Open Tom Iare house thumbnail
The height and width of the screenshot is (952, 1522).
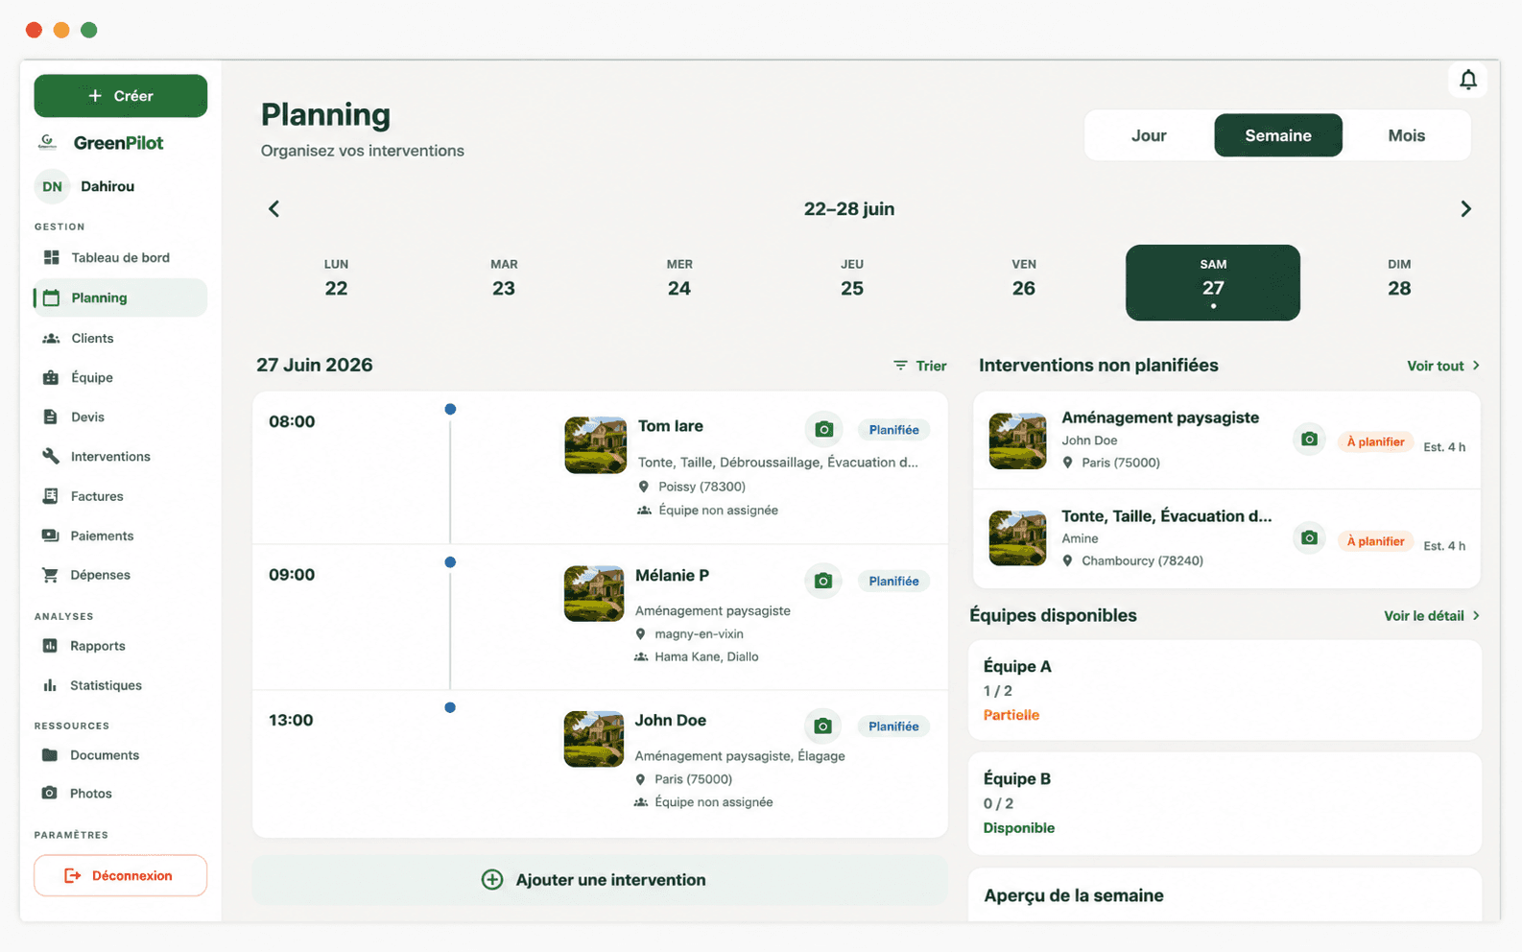pyautogui.click(x=595, y=445)
